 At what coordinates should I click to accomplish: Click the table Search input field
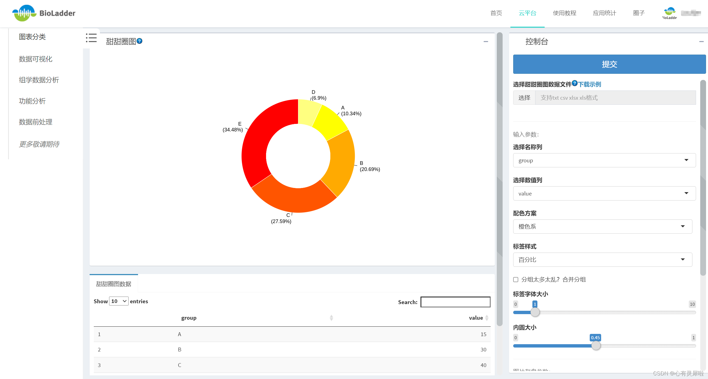tap(455, 302)
